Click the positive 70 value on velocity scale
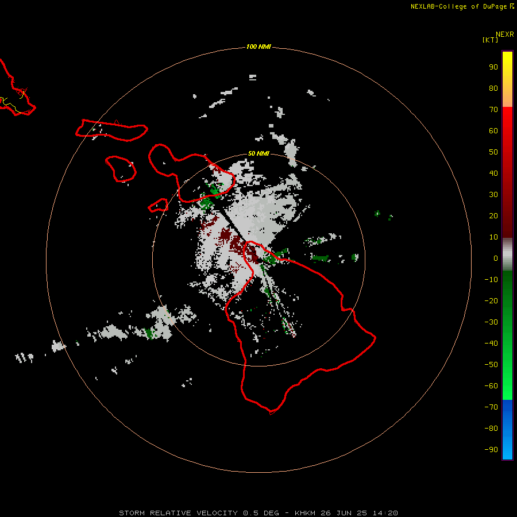Viewport: 517px width, 517px height. (493, 110)
